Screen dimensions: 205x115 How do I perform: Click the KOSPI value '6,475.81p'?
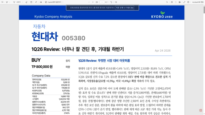(66, 91)
